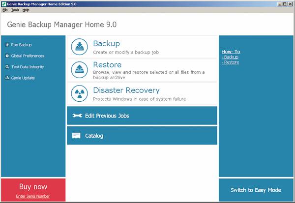The image size is (295, 203).
Task: Open the How-To Restore link
Action: [231, 62]
